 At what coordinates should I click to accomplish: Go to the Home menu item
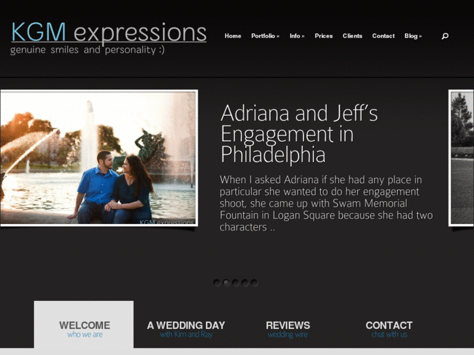pos(233,36)
